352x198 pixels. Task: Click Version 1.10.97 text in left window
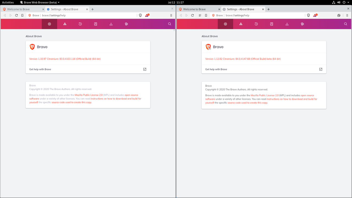tap(65, 59)
